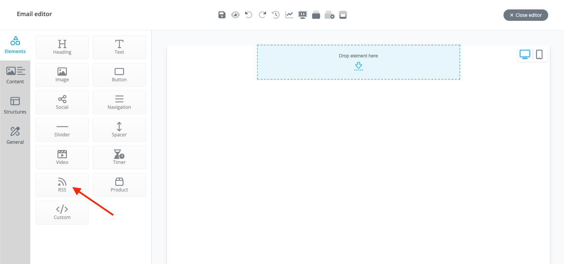Select the Custom code element

pyautogui.click(x=62, y=213)
